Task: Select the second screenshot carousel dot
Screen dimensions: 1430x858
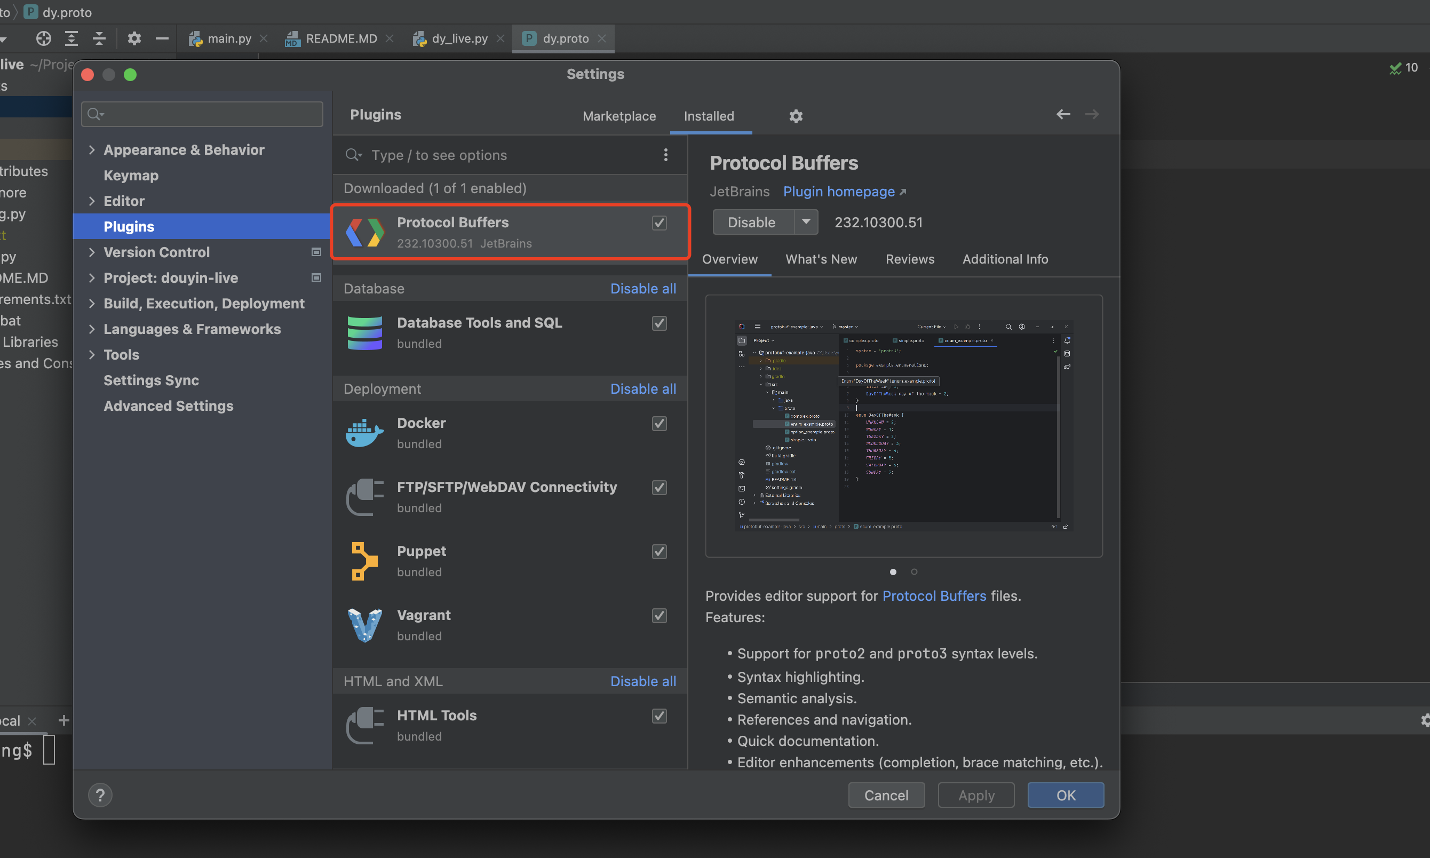Action: [x=914, y=571]
